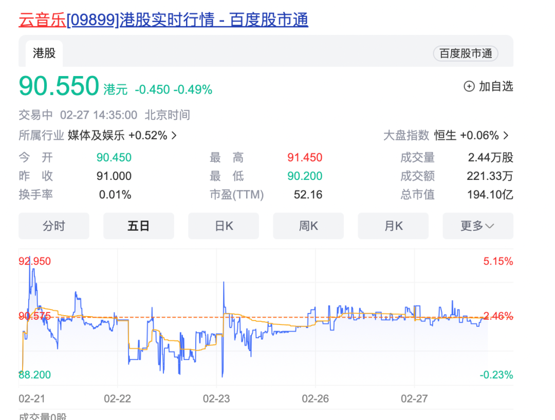Click the trading time 02-27 14:35:00

tap(98, 115)
